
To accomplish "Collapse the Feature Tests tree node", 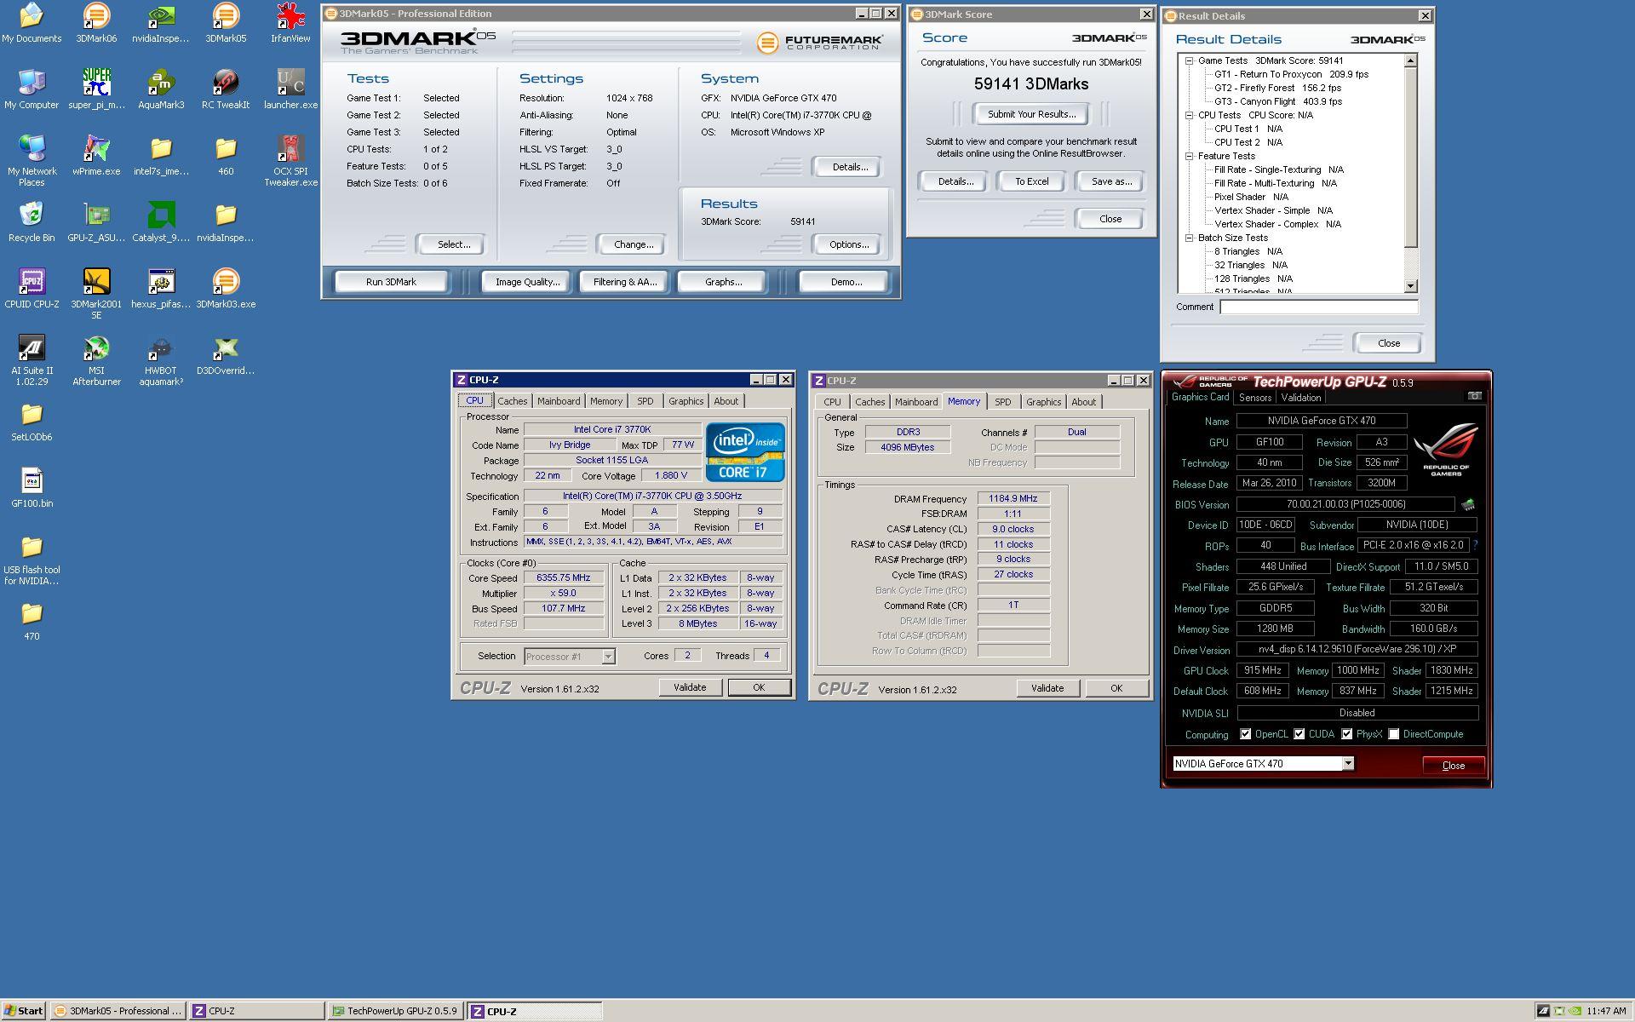I will pyautogui.click(x=1189, y=156).
